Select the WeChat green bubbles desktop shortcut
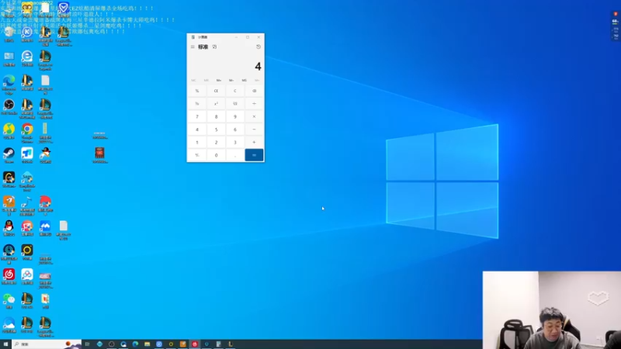This screenshot has width=621, height=349. click(x=9, y=301)
